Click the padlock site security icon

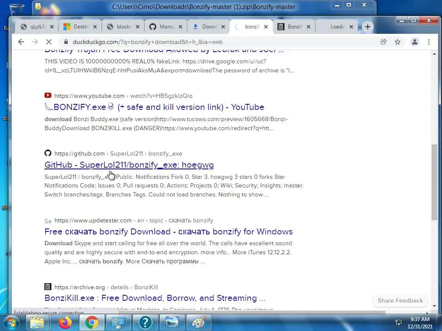66,42
